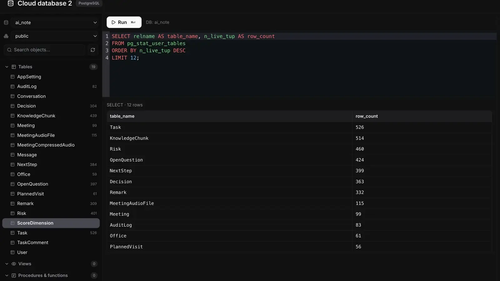The width and height of the screenshot is (500, 281).
Task: Click the table icon beside User
Action: [12, 252]
